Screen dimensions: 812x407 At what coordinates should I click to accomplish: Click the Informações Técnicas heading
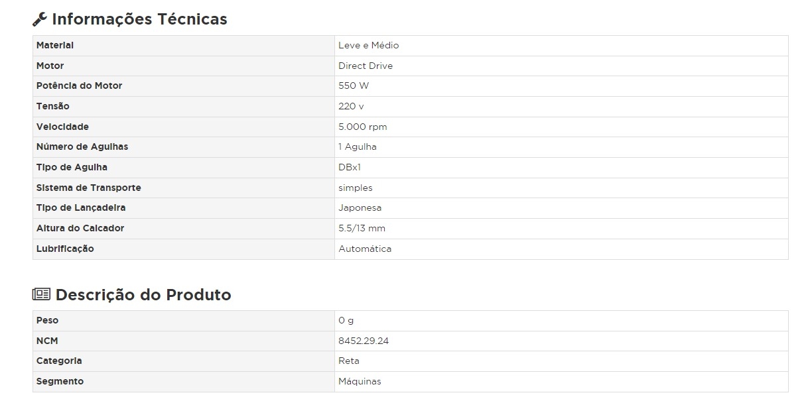pos(139,19)
